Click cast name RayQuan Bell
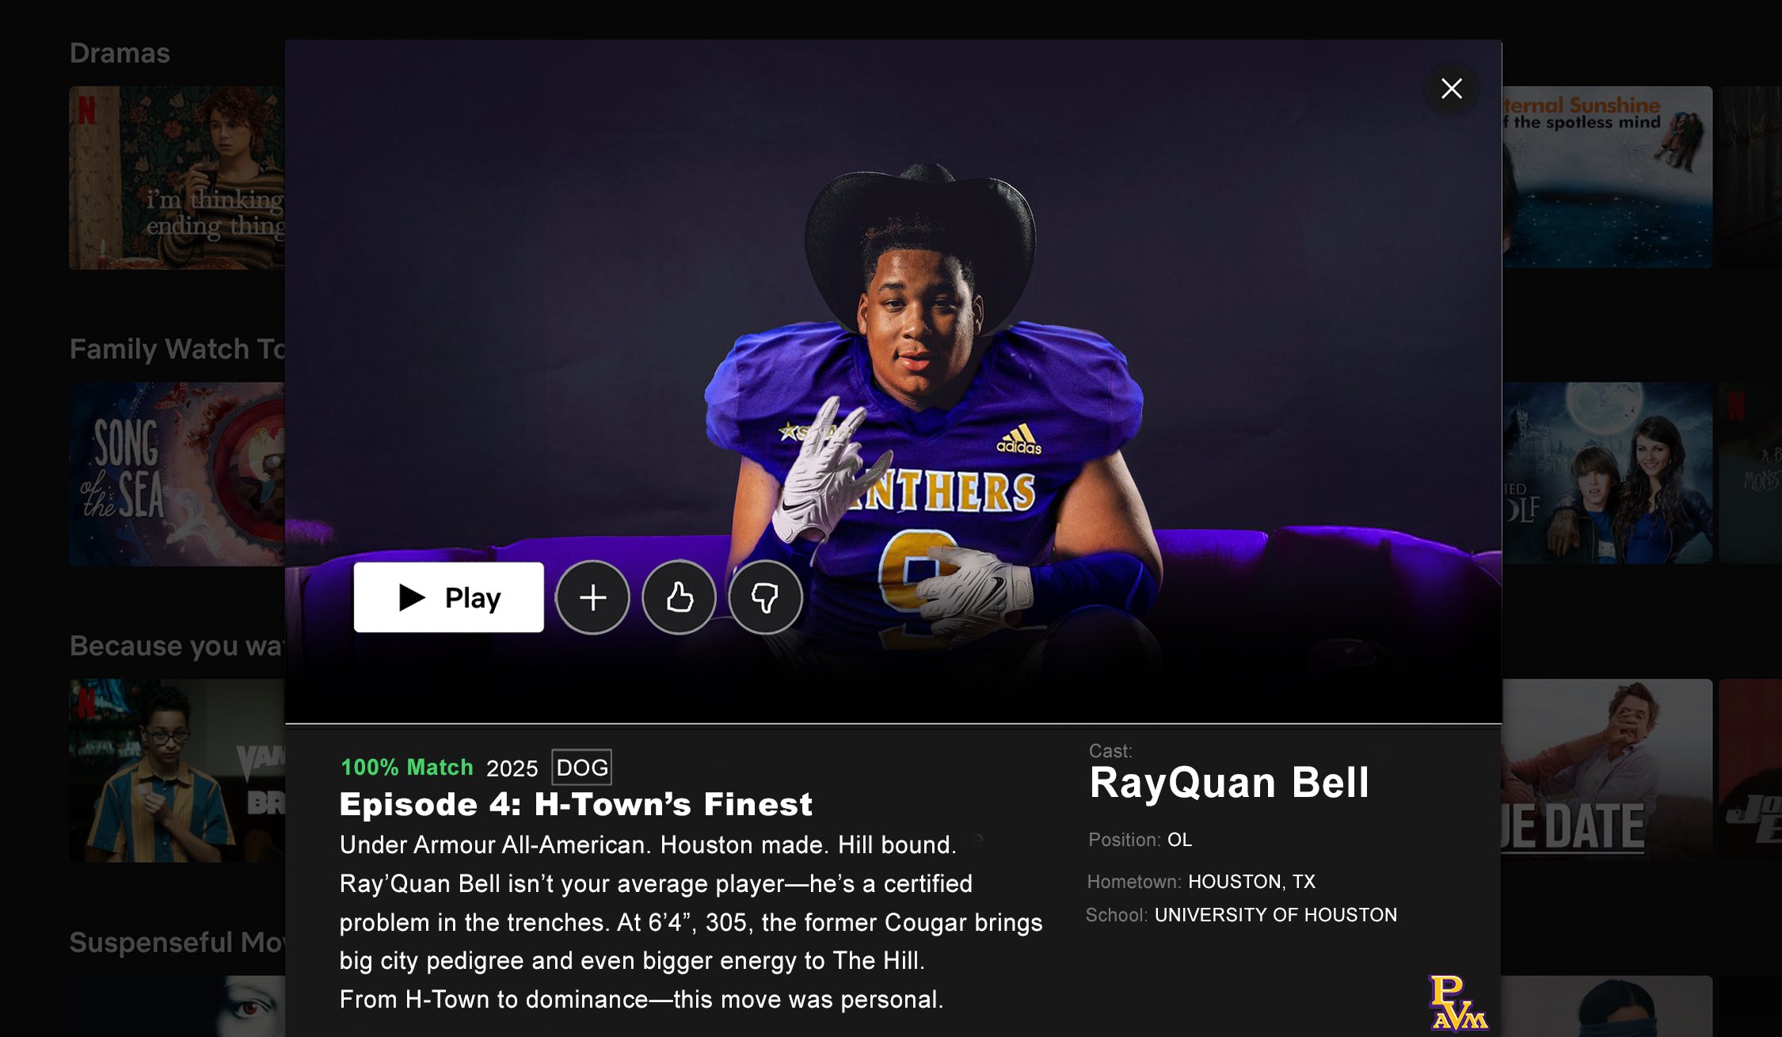This screenshot has width=1782, height=1037. click(1229, 783)
